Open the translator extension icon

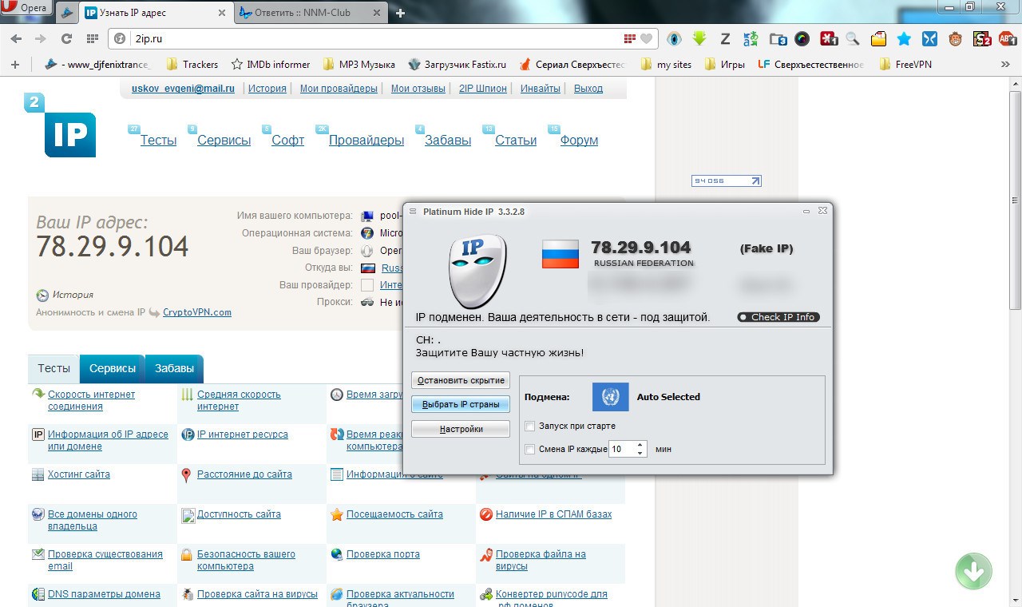(750, 38)
